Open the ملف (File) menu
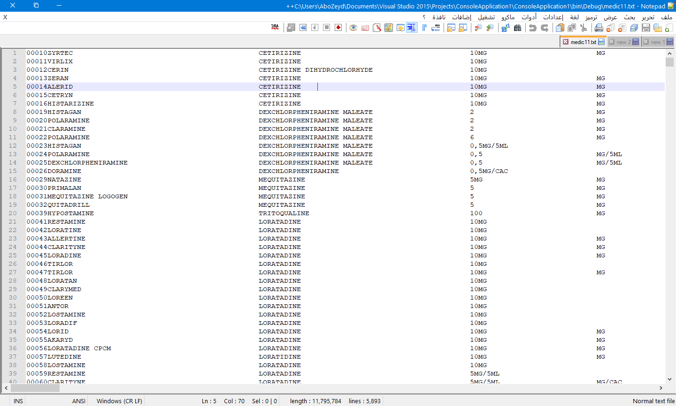Viewport: 676px width, 406px height. 667,17
